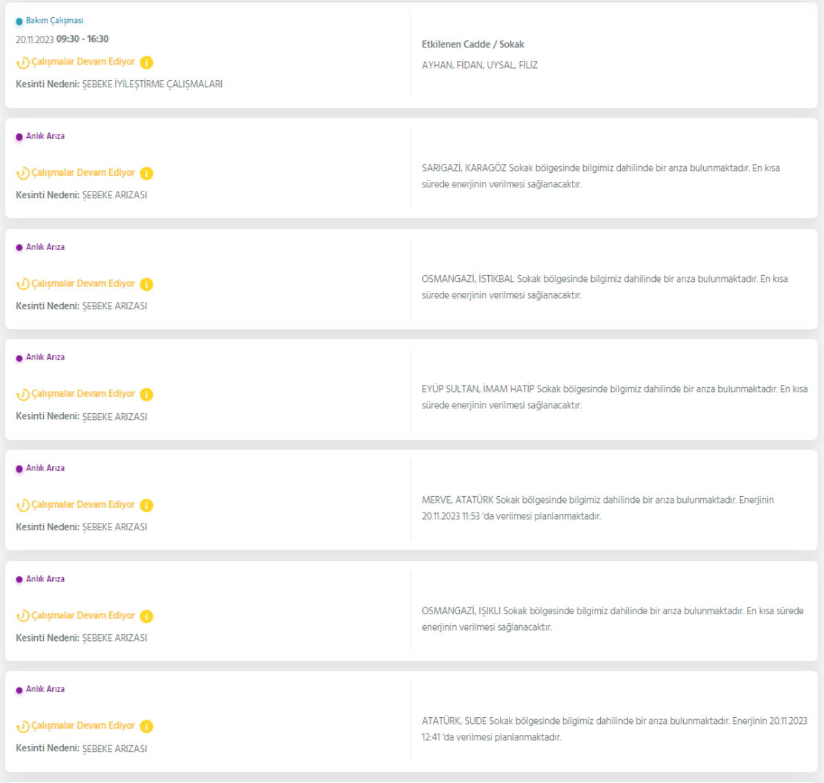
Task: Open info icon for OSMANGAZİ, IŞIKLI outage
Action: [146, 616]
